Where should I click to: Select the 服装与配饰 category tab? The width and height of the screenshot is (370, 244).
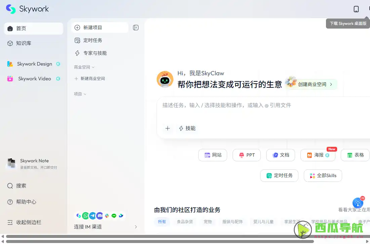tap(233, 222)
